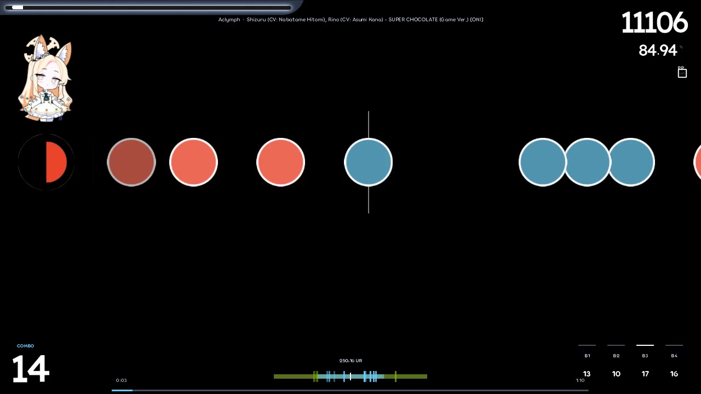701x394 pixels.
Task: Click the PP counter icon below accuracy
Action: click(682, 72)
